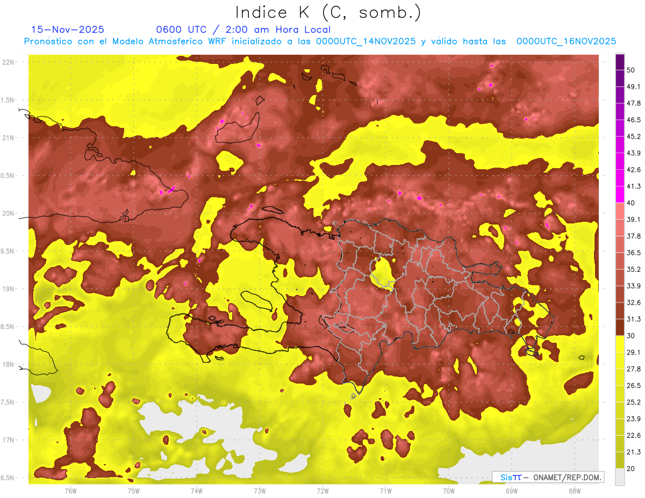The image size is (645, 498).
Task: Click the colorbar label "50"
Action: [631, 70]
